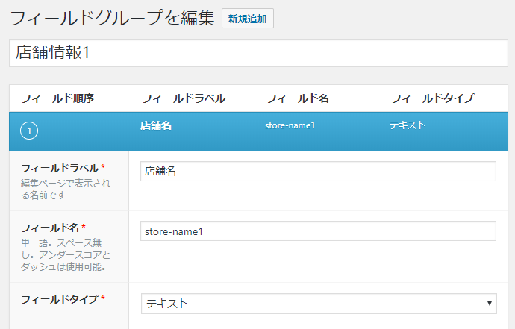Focus the フィールドラベル input containing 店舗名
Image resolution: width=515 pixels, height=329 pixels.
click(318, 172)
